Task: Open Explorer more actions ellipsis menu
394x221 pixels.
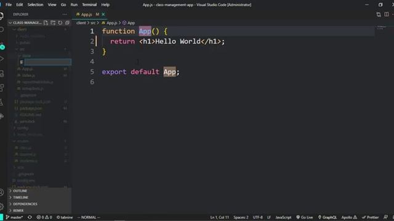Action: [x=65, y=14]
